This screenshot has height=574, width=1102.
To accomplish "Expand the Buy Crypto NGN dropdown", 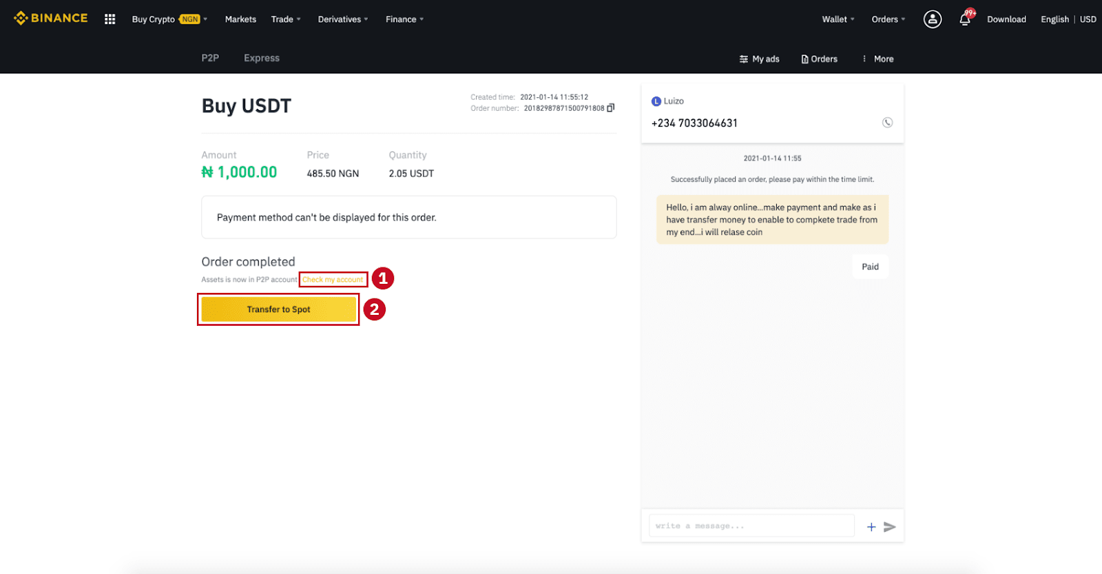I will coord(169,19).
